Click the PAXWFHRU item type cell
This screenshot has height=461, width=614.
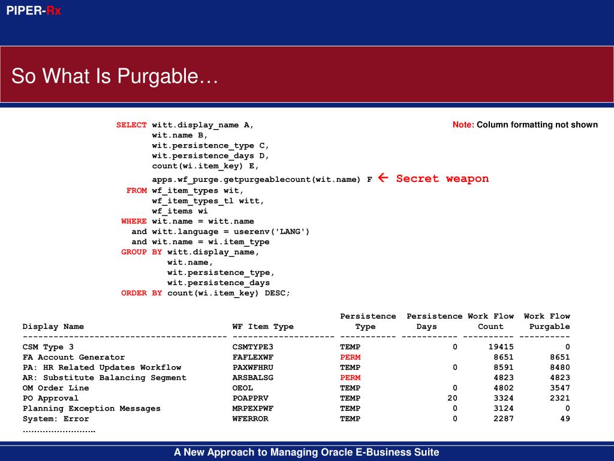(x=252, y=367)
